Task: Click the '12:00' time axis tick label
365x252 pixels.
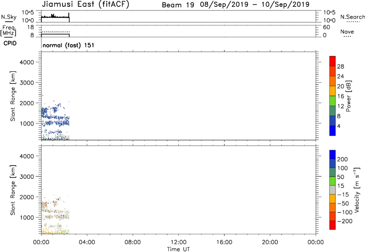Action: (178, 242)
